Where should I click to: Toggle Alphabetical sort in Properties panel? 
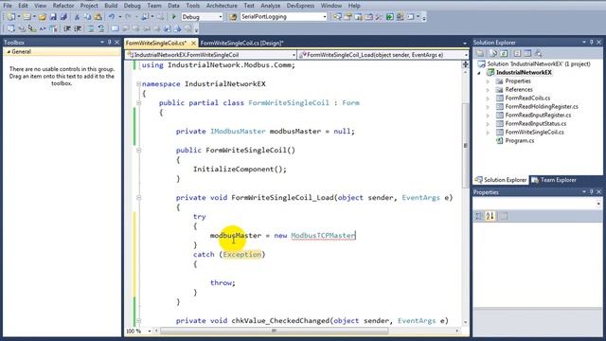490,216
